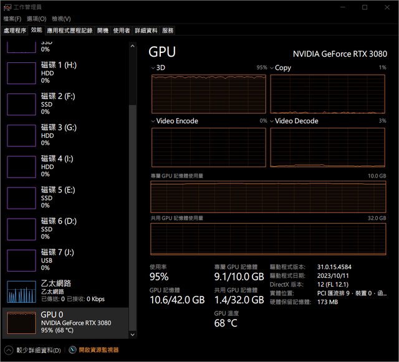Open the Copy engine graph dropdown
This screenshot has width=399, height=362.
tap(272, 67)
